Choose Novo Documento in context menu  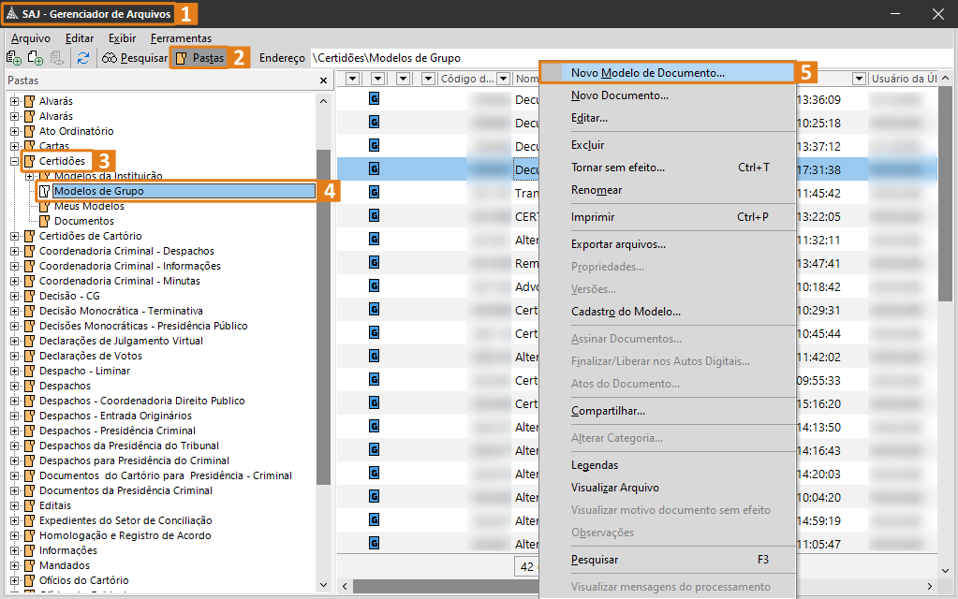click(668, 95)
